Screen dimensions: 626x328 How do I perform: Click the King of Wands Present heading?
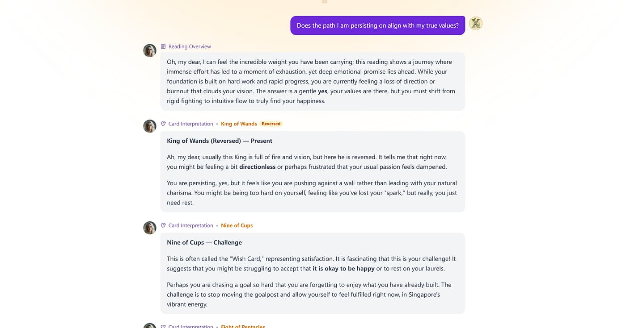[x=220, y=141]
